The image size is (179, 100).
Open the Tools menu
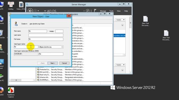tap(111, 11)
